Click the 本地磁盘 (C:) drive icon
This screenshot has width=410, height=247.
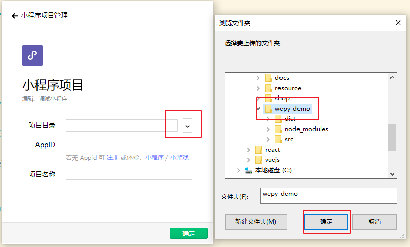pos(249,170)
